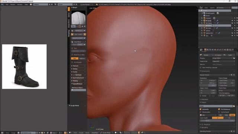Click the output path folder browse icon

click(234, 106)
